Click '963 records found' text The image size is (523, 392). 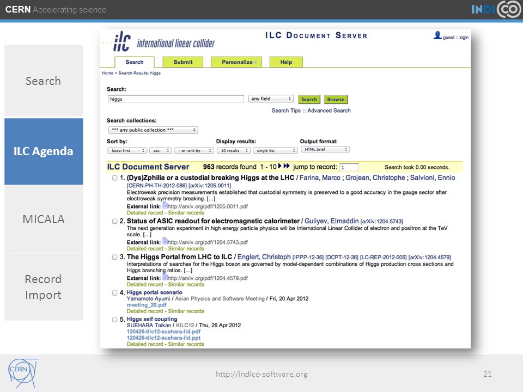(229, 167)
